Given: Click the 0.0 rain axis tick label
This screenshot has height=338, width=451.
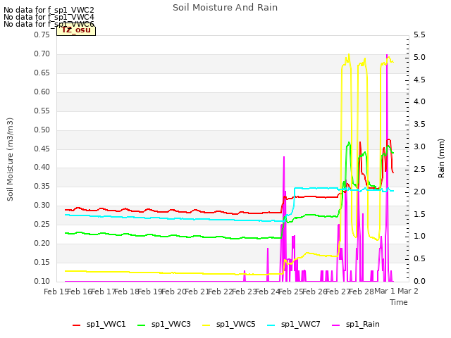Looking at the screenshot, I should coord(419,281).
